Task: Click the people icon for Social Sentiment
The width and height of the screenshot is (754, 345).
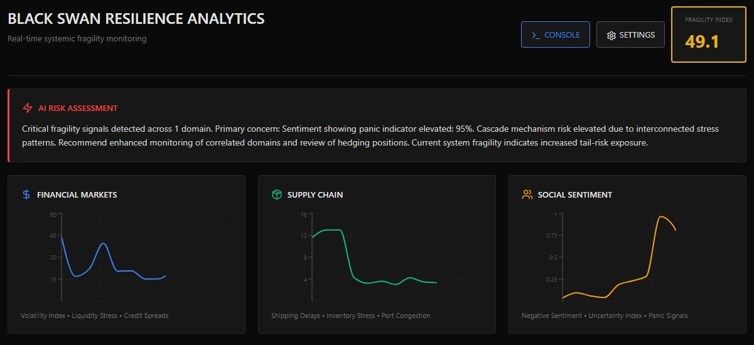Action: tap(527, 194)
